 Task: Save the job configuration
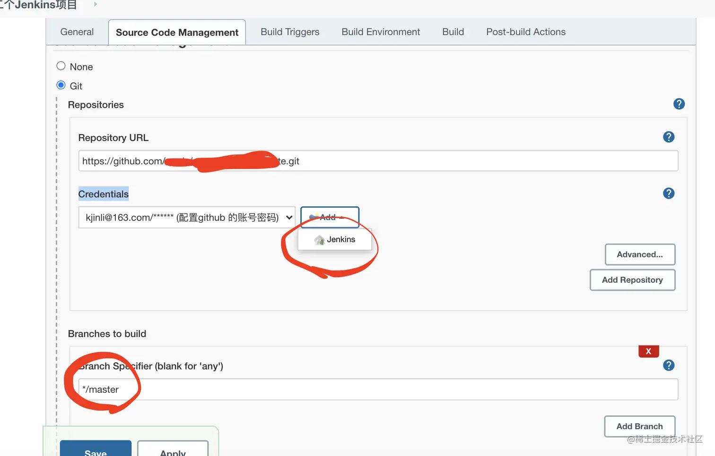(x=96, y=448)
